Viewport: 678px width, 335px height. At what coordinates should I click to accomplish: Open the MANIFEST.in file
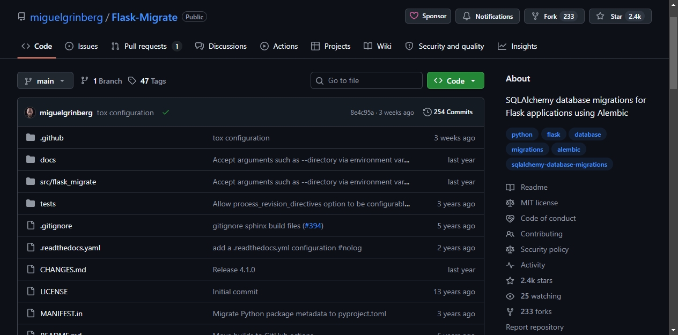61,314
